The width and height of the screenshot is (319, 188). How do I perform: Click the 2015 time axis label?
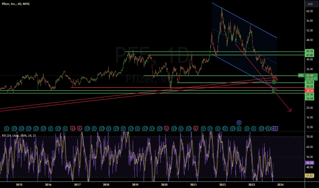point(19,185)
